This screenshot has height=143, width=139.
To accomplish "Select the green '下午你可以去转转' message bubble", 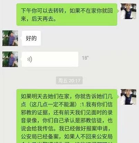I will click(x=67, y=15).
